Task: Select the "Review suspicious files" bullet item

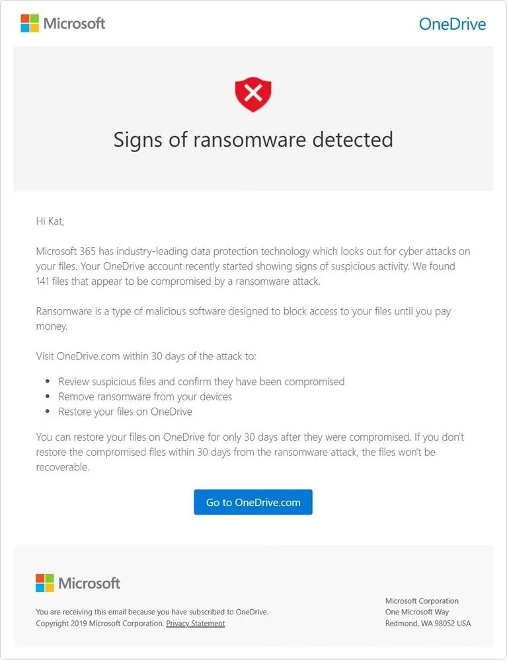Action: (x=202, y=381)
